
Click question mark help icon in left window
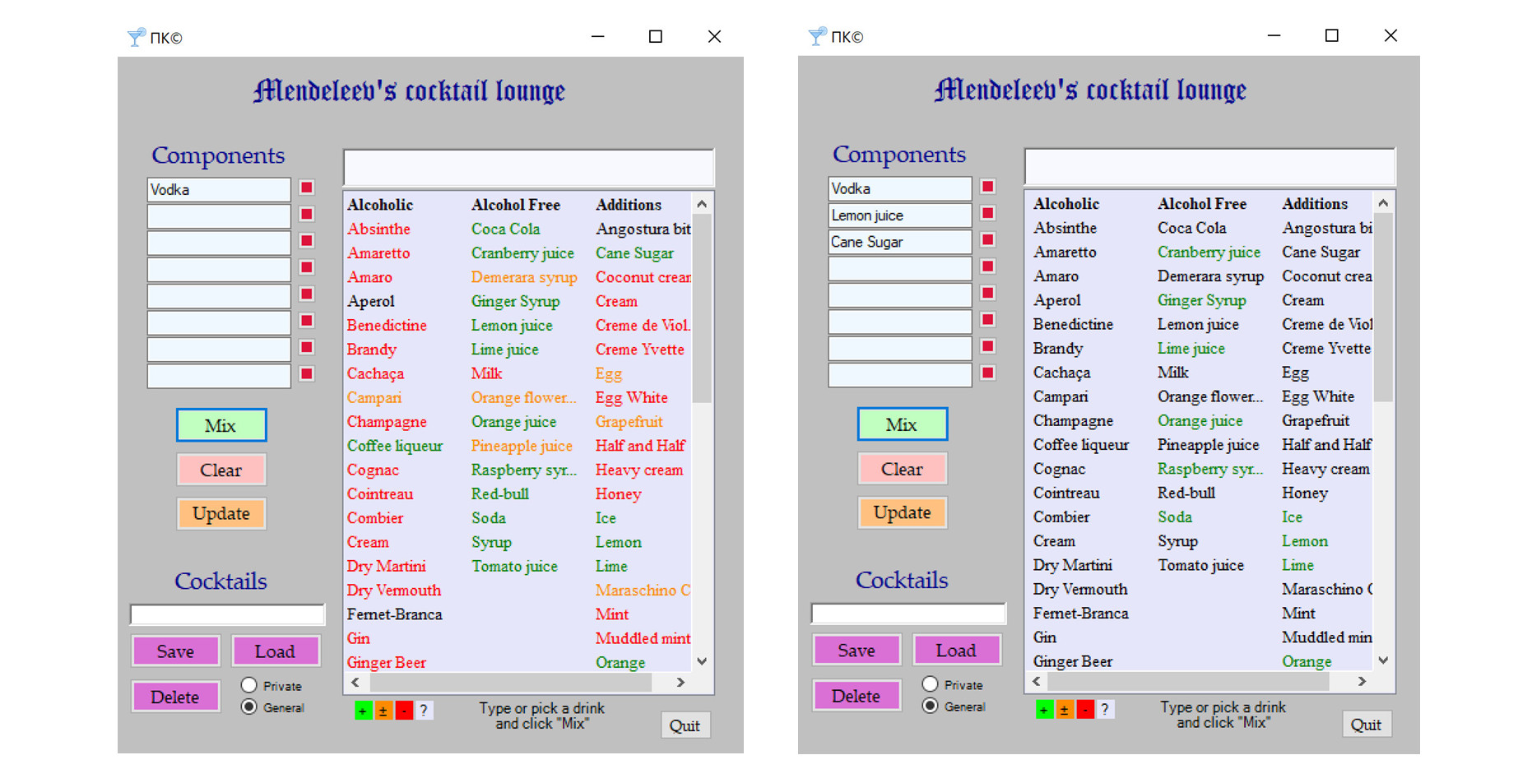tap(423, 711)
